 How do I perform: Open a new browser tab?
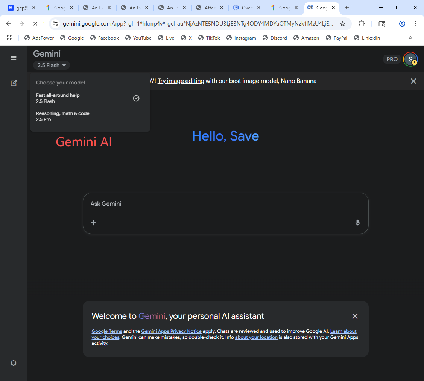tap(347, 8)
